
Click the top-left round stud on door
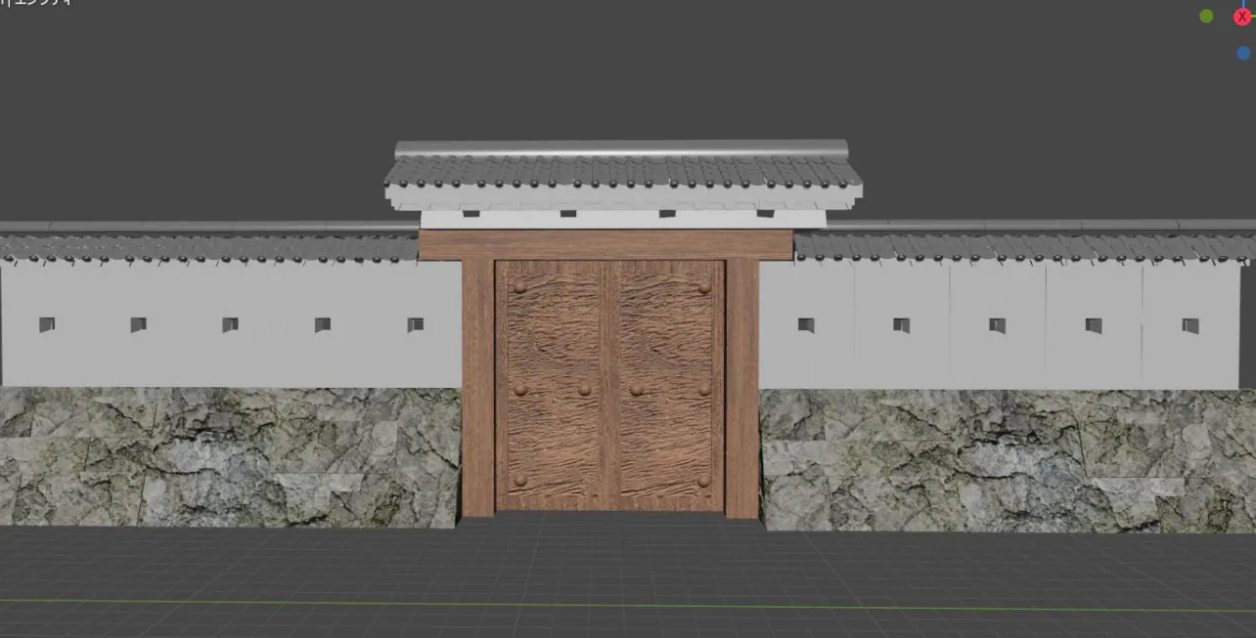[x=519, y=287]
